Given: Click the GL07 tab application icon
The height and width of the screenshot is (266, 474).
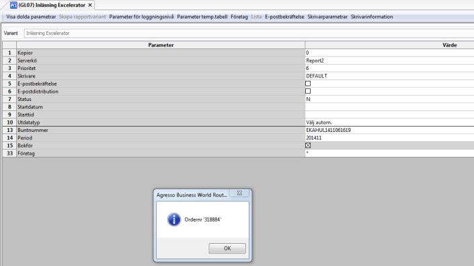Looking at the screenshot, I should click(x=13, y=5).
